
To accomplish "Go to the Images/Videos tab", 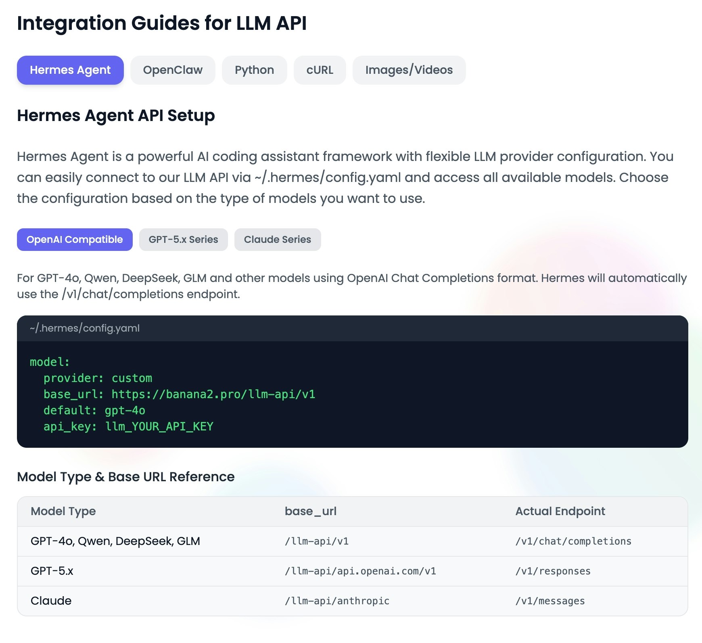I will coord(409,70).
